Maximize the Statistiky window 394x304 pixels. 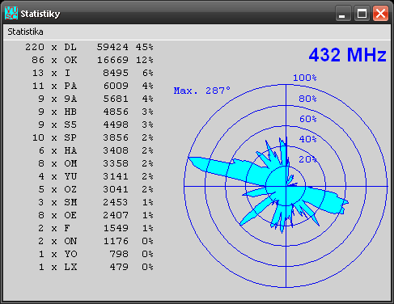tap(362, 13)
